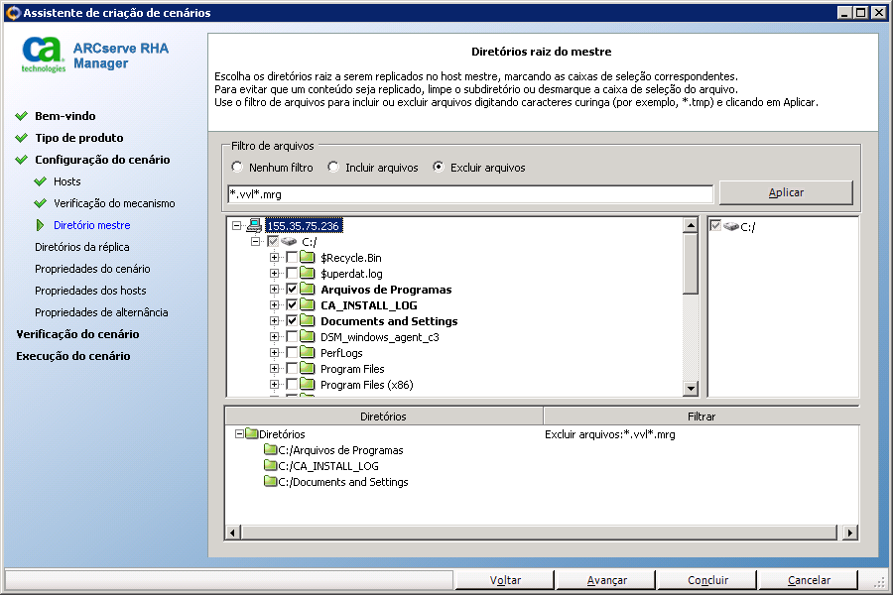
Task: Click the Voltar button
Action: tap(505, 579)
